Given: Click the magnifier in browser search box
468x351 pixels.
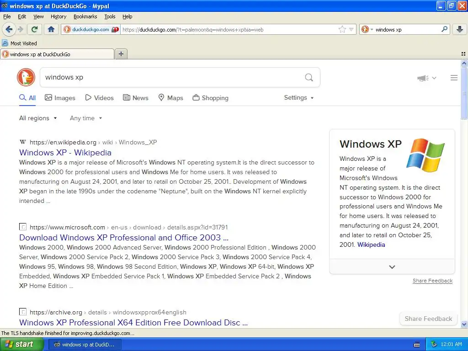Looking at the screenshot, I should pos(444,29).
